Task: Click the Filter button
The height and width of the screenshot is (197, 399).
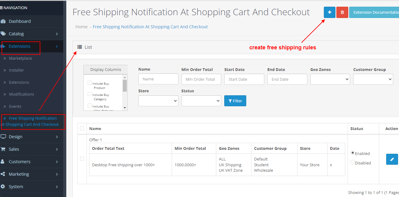Action: (235, 100)
